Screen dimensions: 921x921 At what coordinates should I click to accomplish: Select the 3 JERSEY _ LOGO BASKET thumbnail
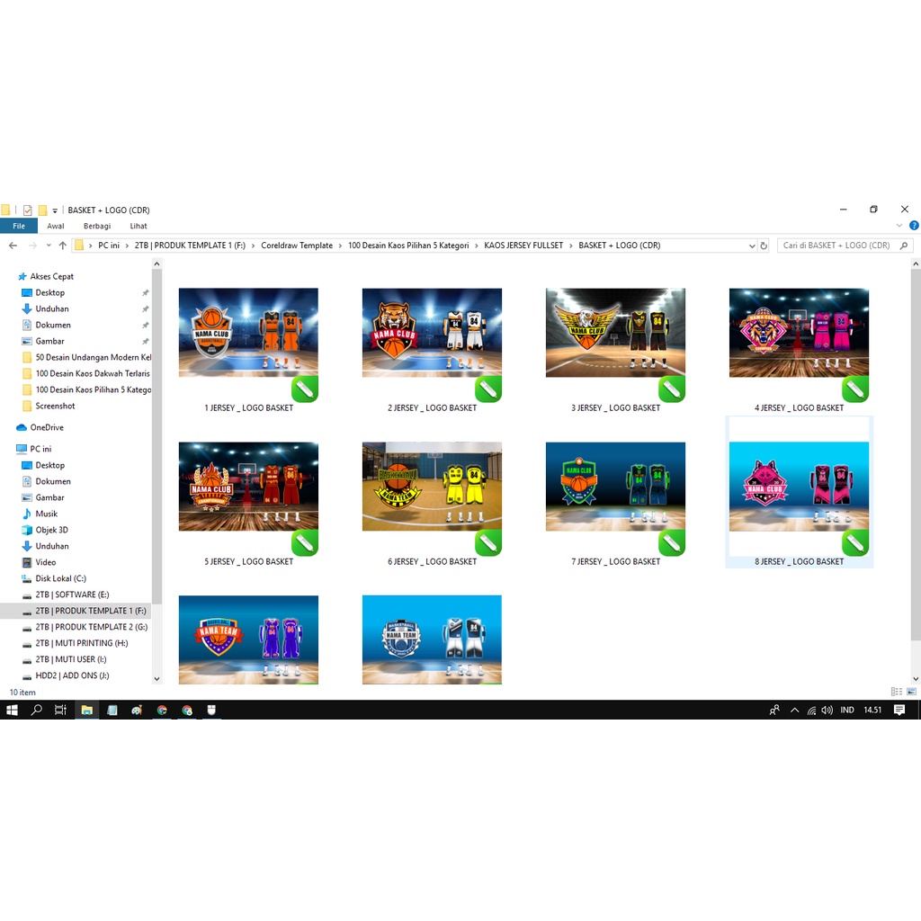point(615,333)
